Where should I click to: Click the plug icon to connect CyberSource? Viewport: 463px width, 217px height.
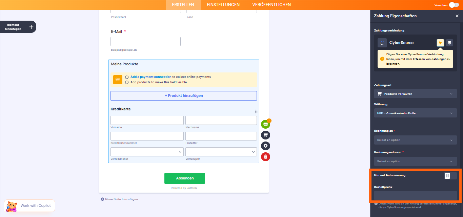click(x=440, y=43)
